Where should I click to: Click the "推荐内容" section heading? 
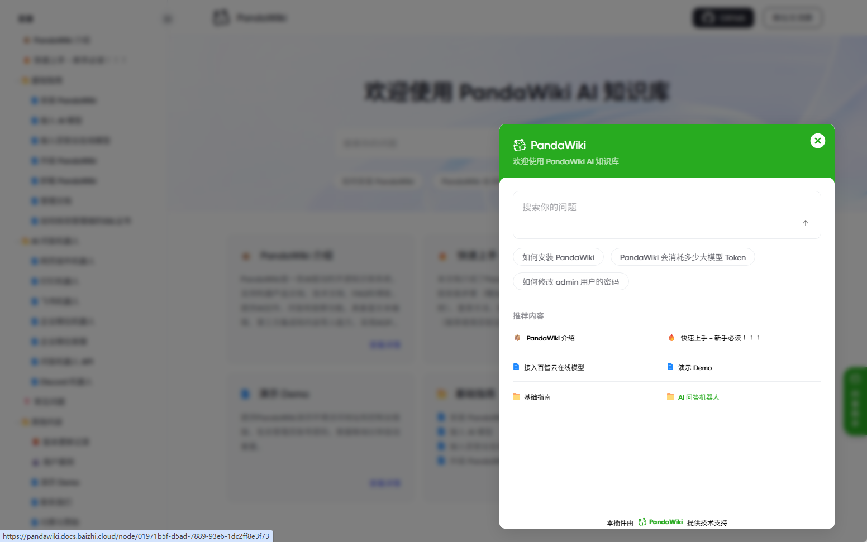(528, 316)
